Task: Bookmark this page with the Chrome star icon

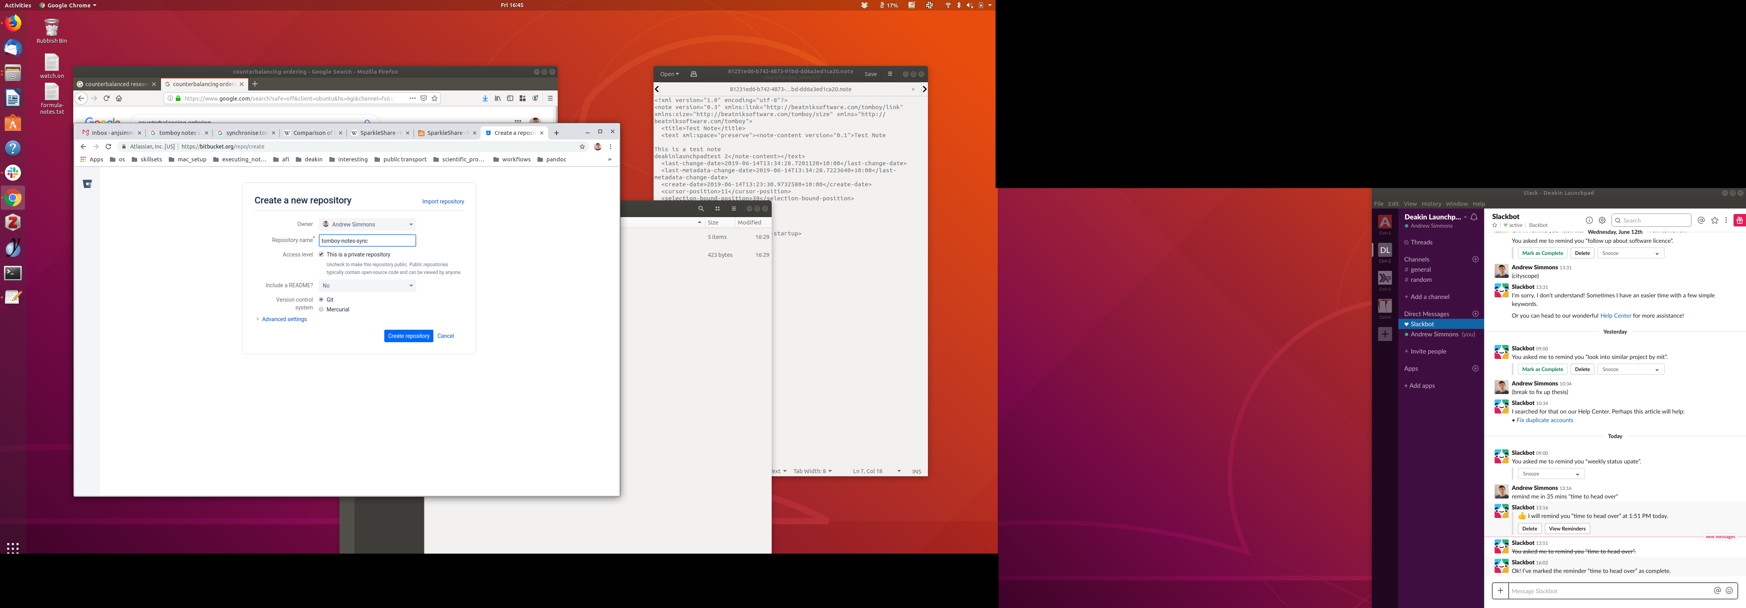Action: (582, 147)
